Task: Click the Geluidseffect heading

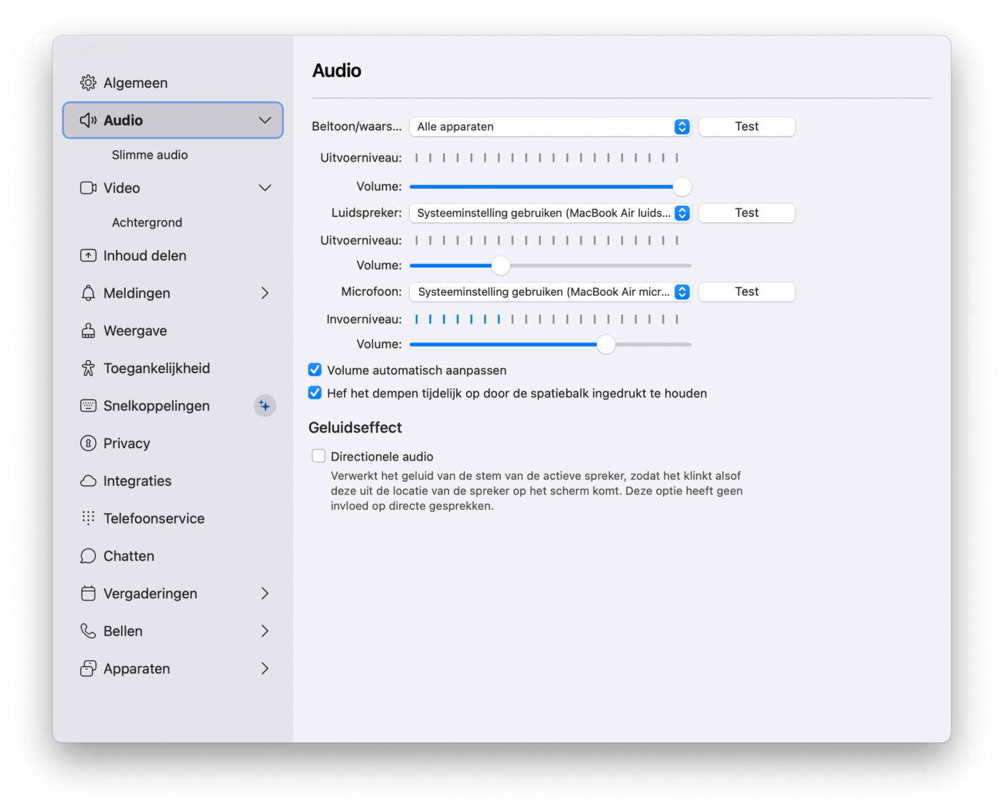Action: [x=355, y=428]
